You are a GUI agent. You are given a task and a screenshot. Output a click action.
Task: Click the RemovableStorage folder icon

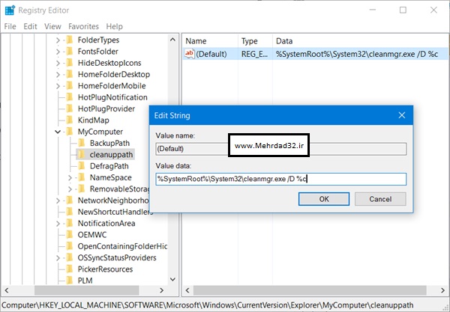pos(82,189)
